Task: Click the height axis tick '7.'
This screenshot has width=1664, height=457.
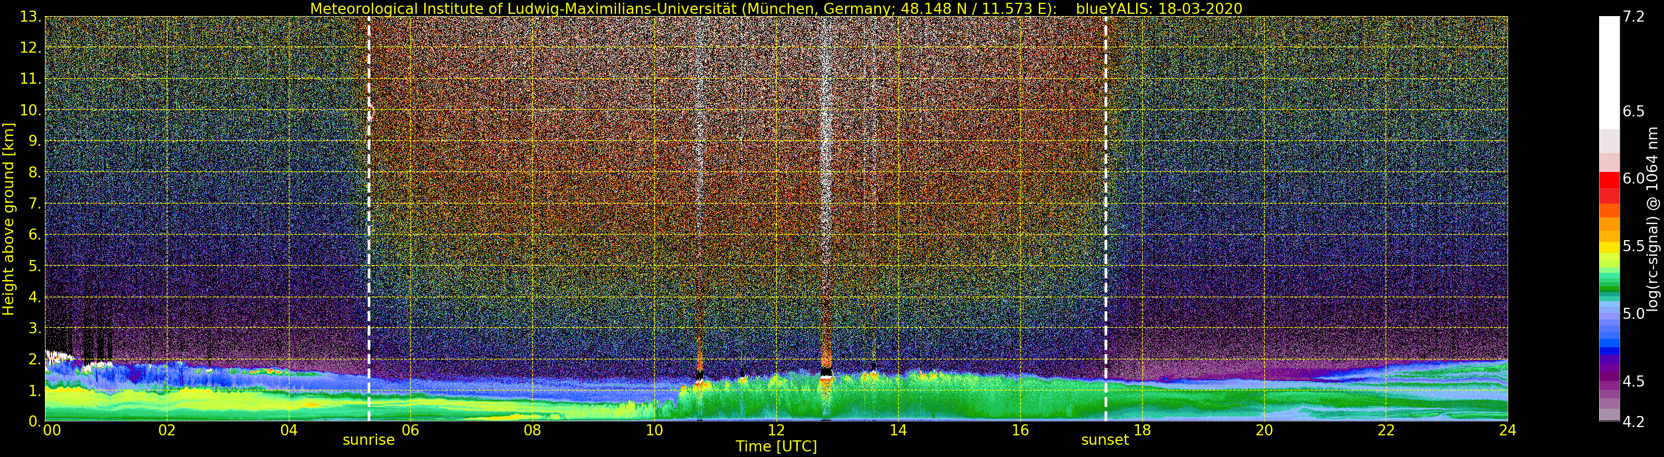Action: click(34, 204)
